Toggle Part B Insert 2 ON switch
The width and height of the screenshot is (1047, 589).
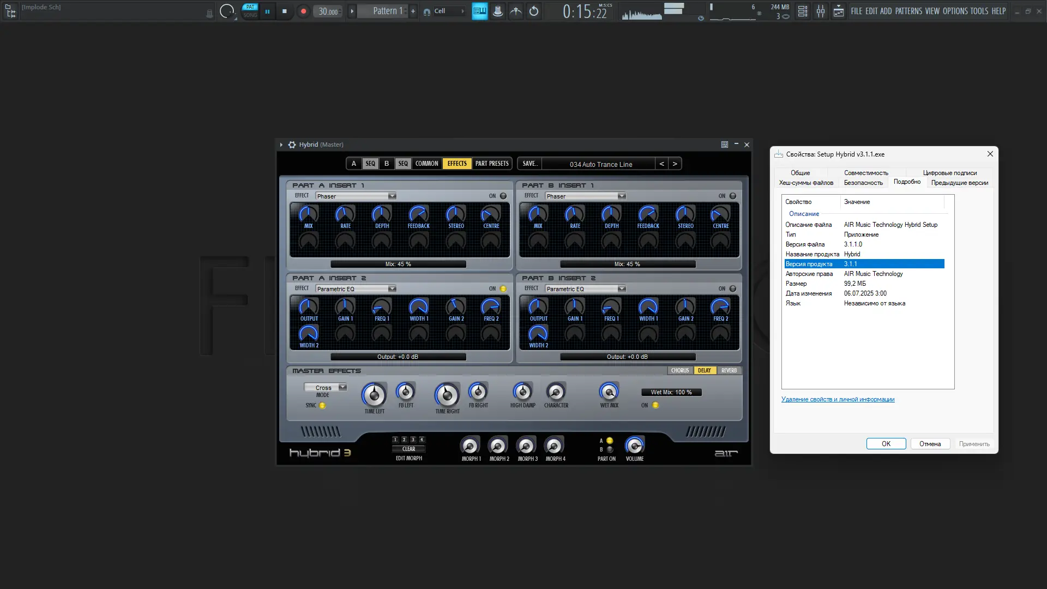(732, 289)
